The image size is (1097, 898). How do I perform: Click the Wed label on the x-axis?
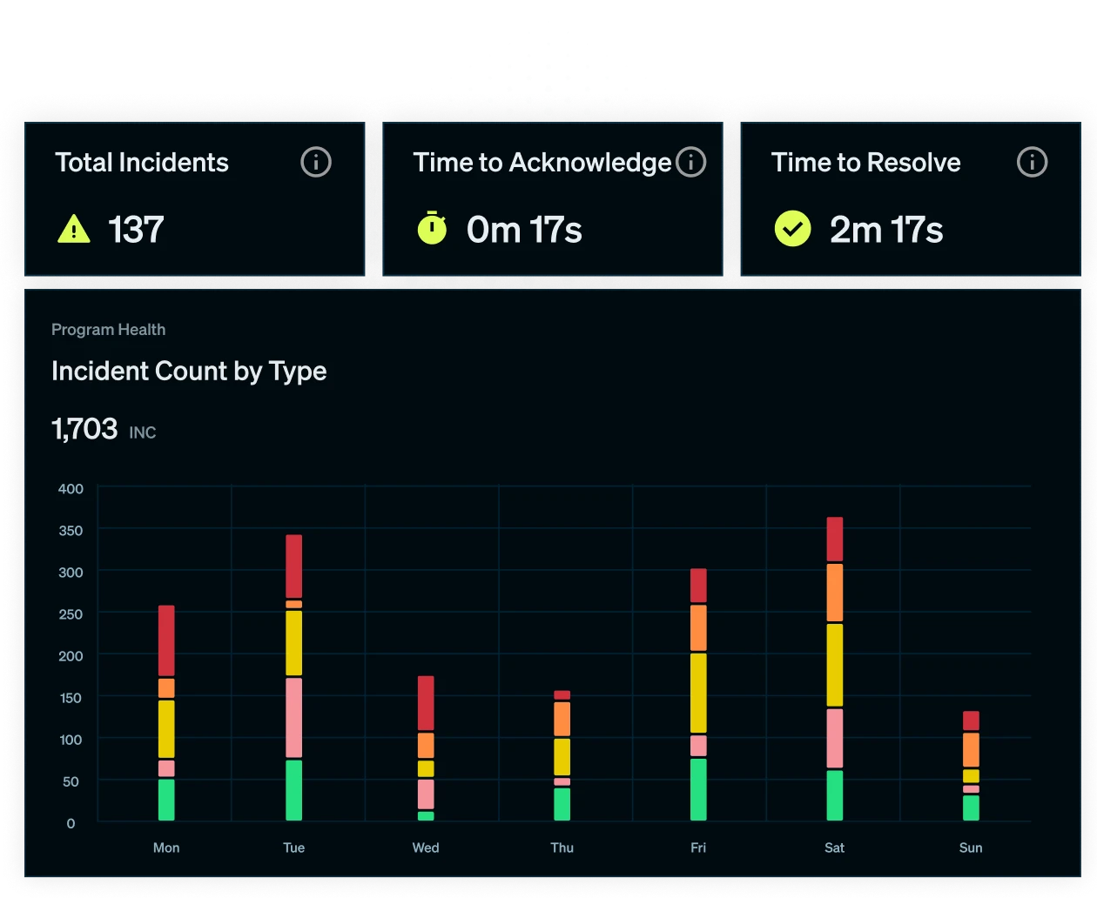(x=426, y=848)
